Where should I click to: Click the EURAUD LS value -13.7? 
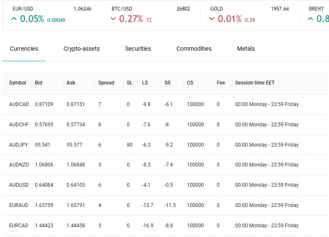tap(147, 205)
